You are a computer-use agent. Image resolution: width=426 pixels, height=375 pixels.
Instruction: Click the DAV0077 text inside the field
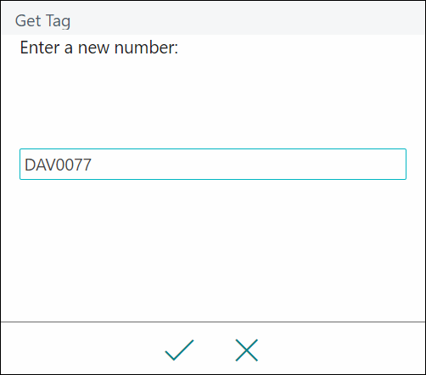58,165
